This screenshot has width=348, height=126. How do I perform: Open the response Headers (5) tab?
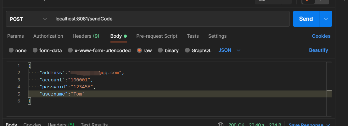coord(61,125)
